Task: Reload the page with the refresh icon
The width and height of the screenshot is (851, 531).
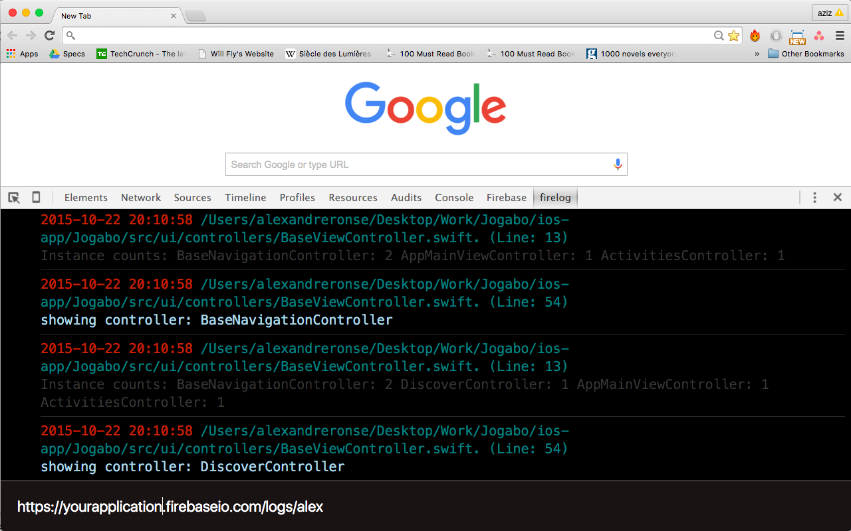Action: pyautogui.click(x=49, y=36)
